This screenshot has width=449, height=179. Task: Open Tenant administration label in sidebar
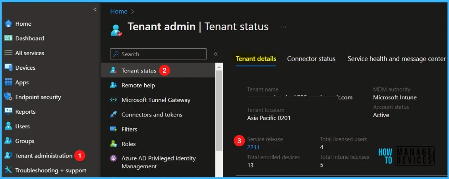tap(44, 156)
